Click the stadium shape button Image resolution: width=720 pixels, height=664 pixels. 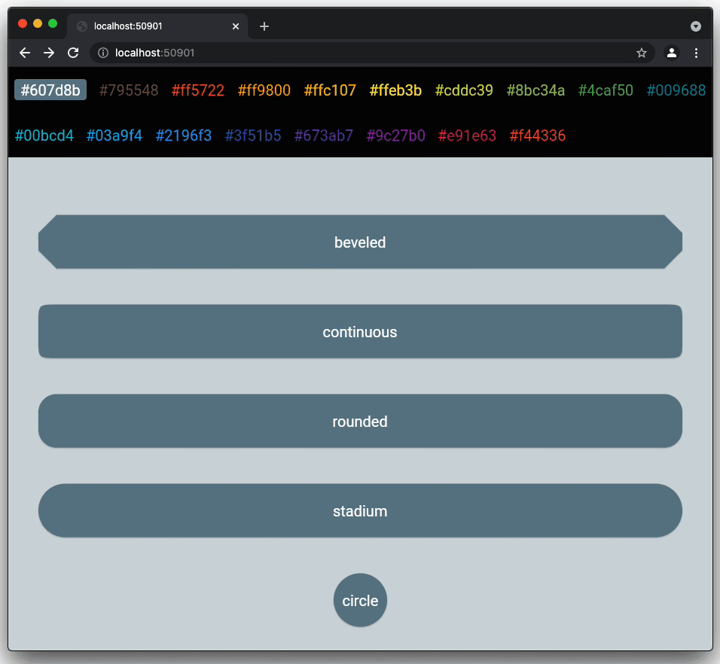360,510
